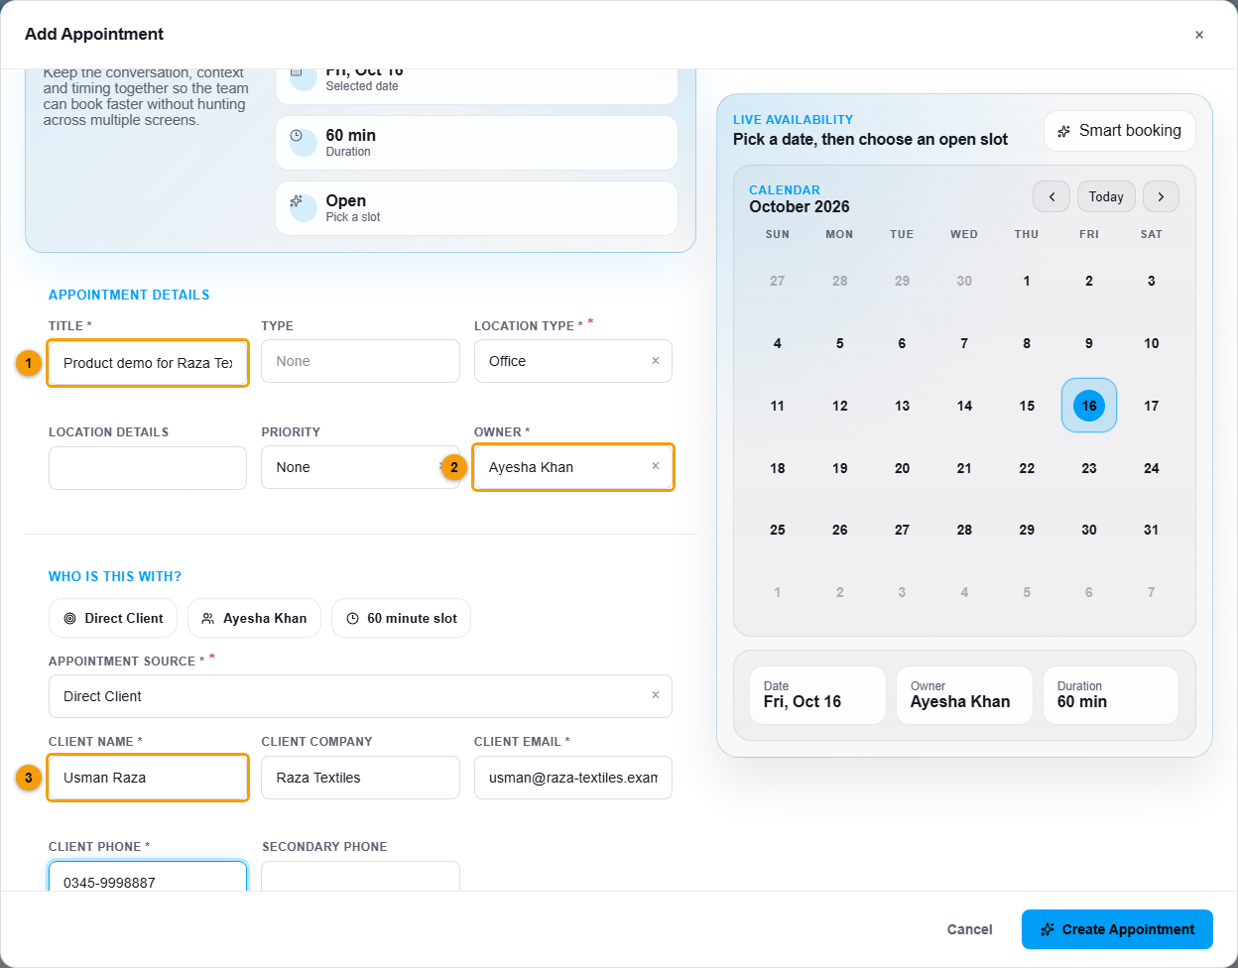Screen dimensions: 1238x968
Task: Click the 60 min Duration card
Action: pyautogui.click(x=476, y=143)
